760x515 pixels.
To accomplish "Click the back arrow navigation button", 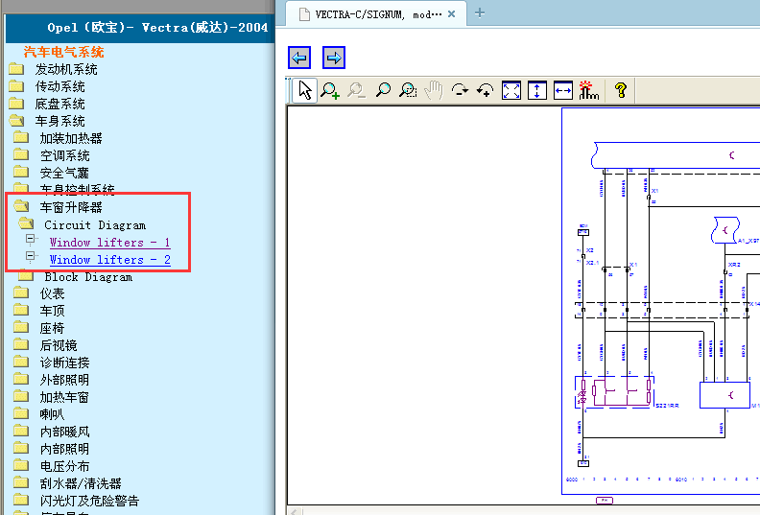I will tap(299, 59).
